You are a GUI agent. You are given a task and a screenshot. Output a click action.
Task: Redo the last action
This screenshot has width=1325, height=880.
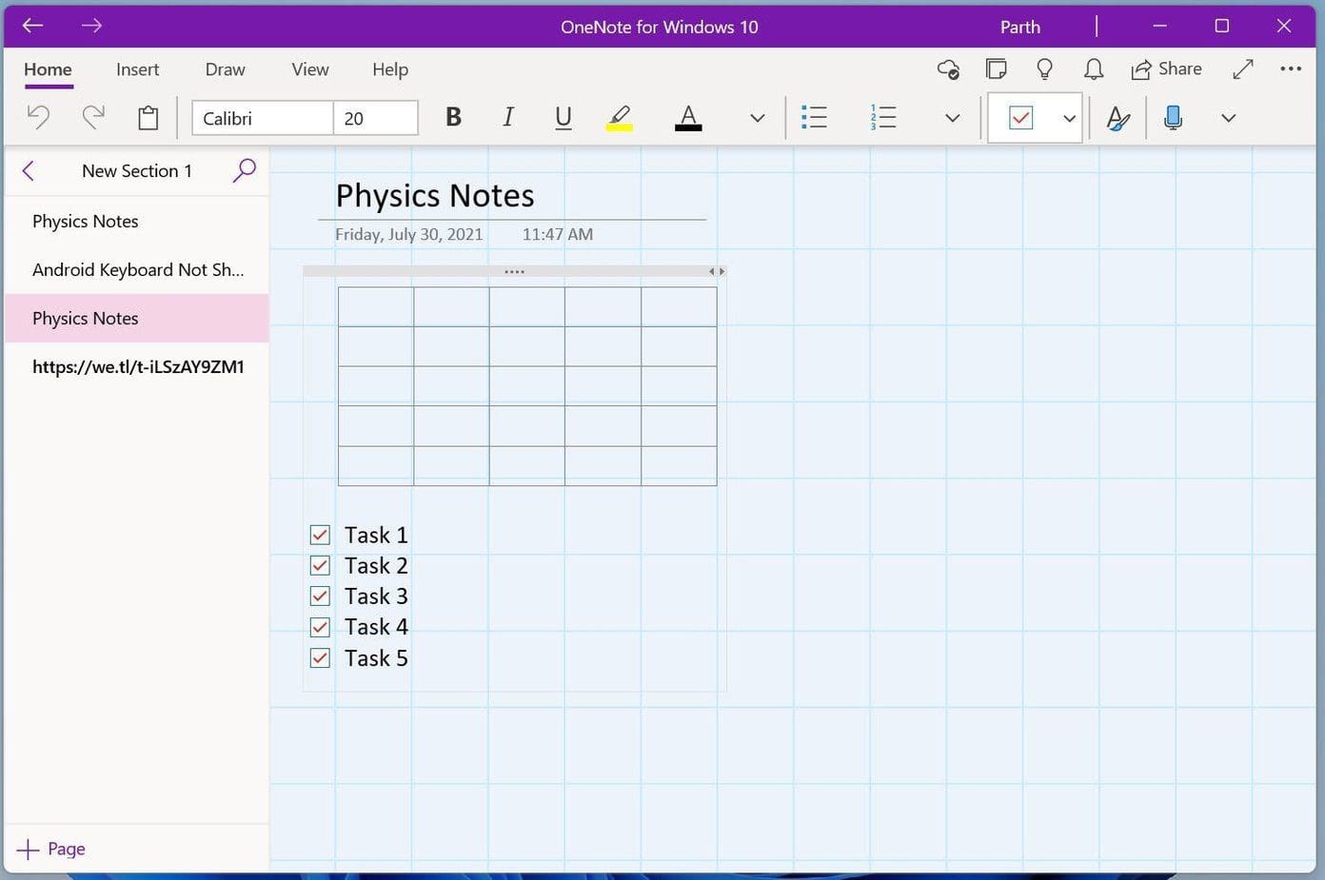click(93, 117)
